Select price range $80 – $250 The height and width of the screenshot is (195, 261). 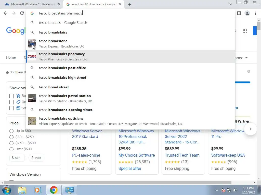[11, 137]
